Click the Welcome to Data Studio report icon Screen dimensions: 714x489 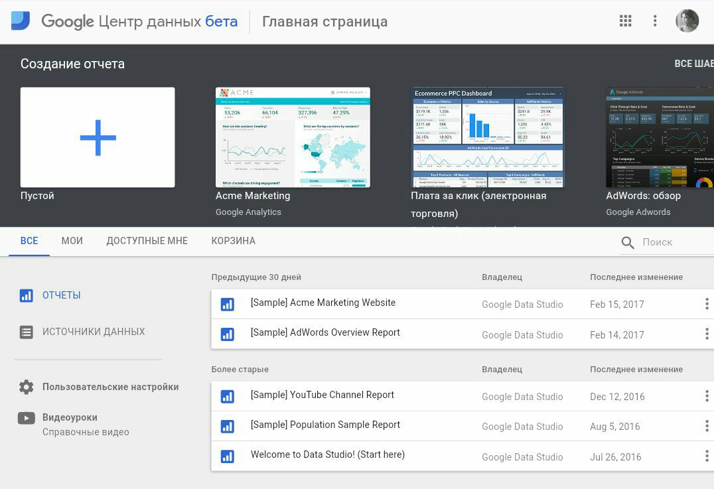click(227, 456)
